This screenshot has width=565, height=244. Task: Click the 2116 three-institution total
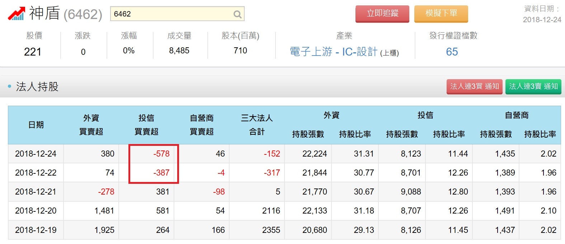271,211
